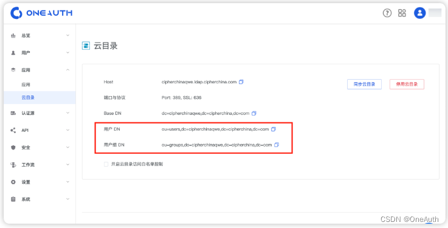This screenshot has height=228, width=448.
Task: Click the 应用 layers icon in sidebar
Action: 13,70
